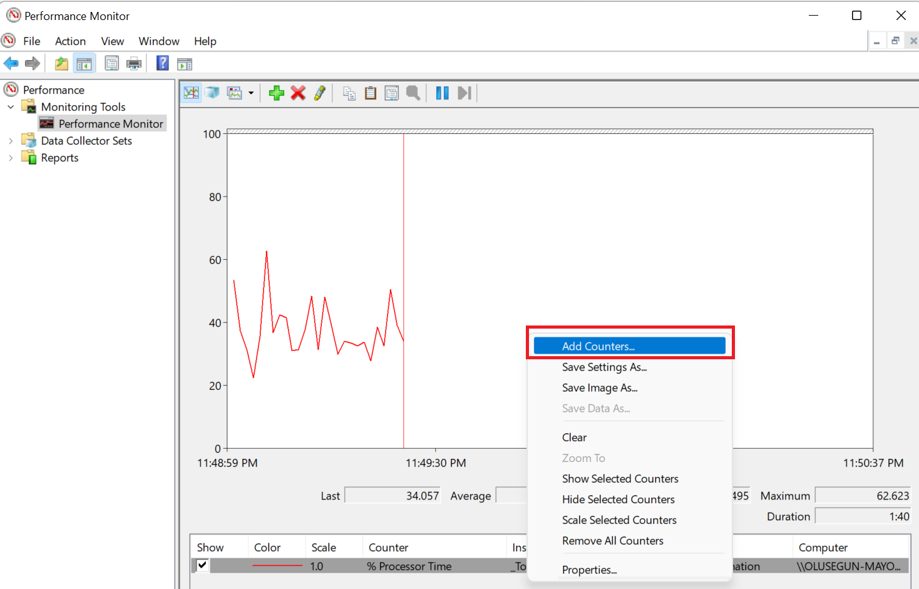Click the Paste Counter List clipboard icon
This screenshot has height=589, width=919.
[371, 93]
